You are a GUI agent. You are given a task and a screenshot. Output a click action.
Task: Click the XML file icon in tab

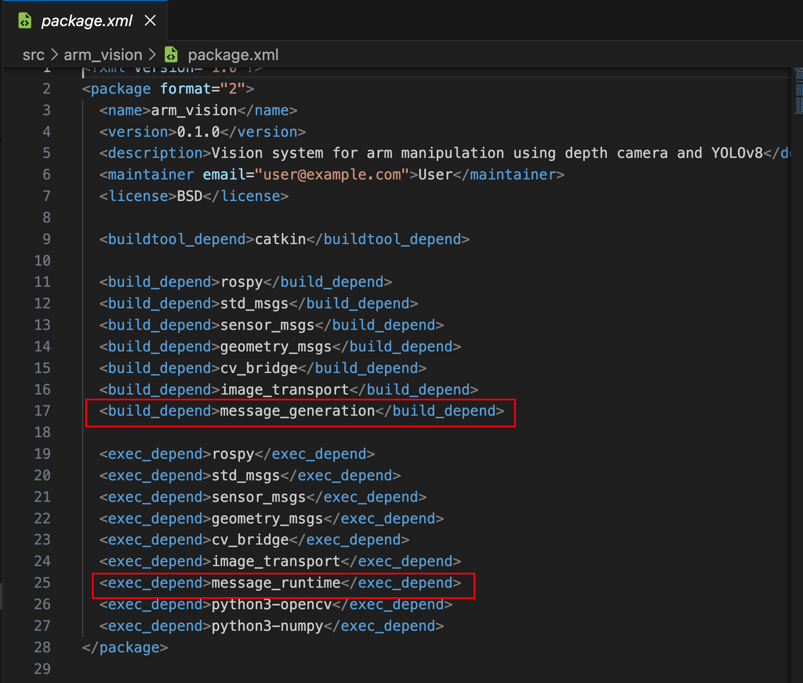tap(25, 20)
